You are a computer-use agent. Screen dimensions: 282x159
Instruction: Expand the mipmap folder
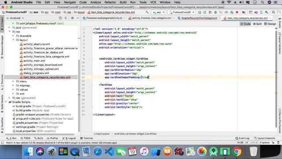tap(13, 85)
